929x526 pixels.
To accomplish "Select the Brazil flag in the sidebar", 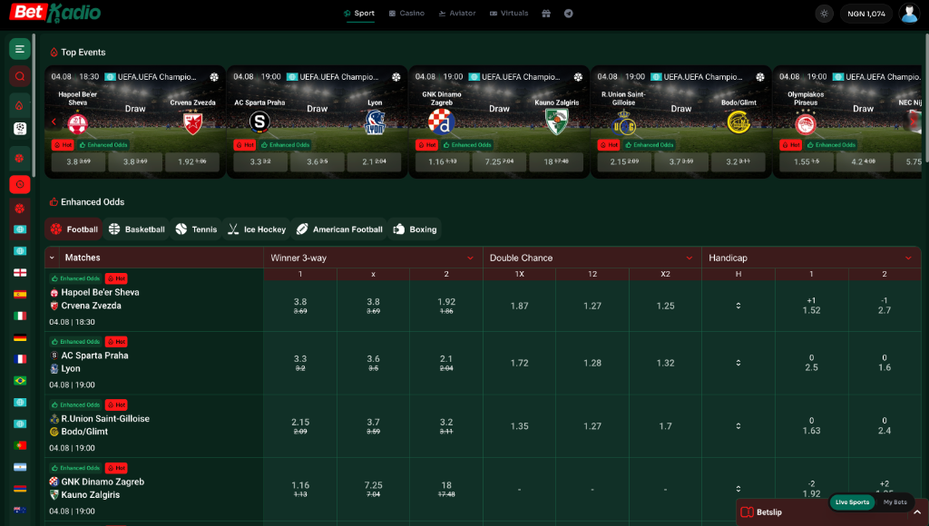I will (20, 380).
